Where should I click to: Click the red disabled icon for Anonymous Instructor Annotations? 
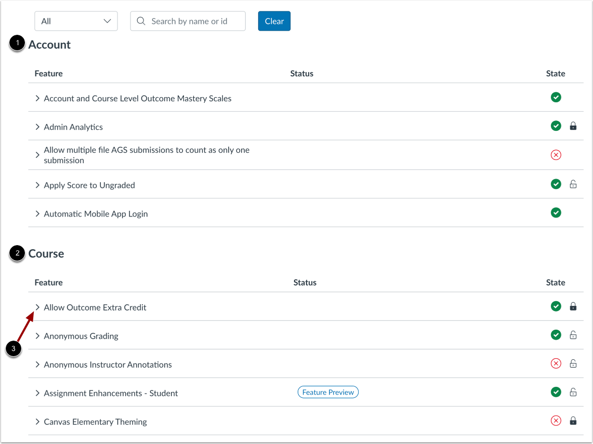(556, 364)
